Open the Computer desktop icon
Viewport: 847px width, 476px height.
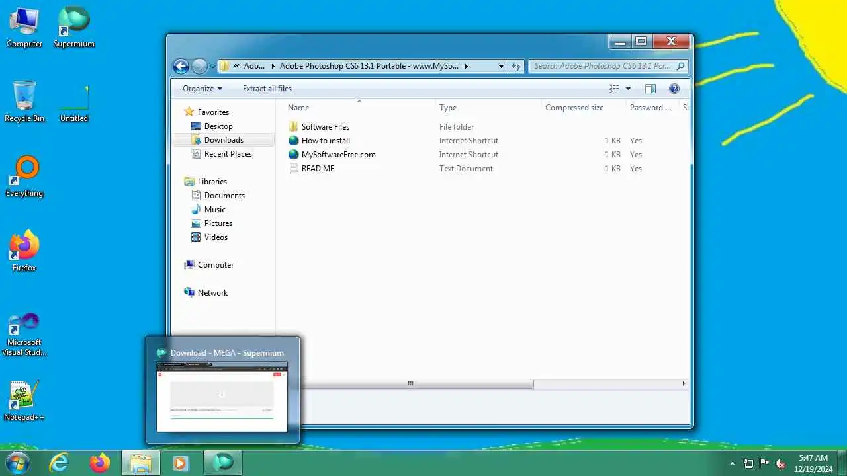point(24,28)
